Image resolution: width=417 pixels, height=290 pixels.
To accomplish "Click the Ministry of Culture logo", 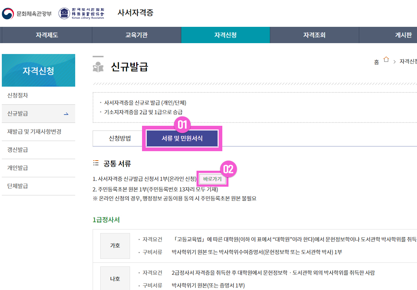I will point(27,14).
